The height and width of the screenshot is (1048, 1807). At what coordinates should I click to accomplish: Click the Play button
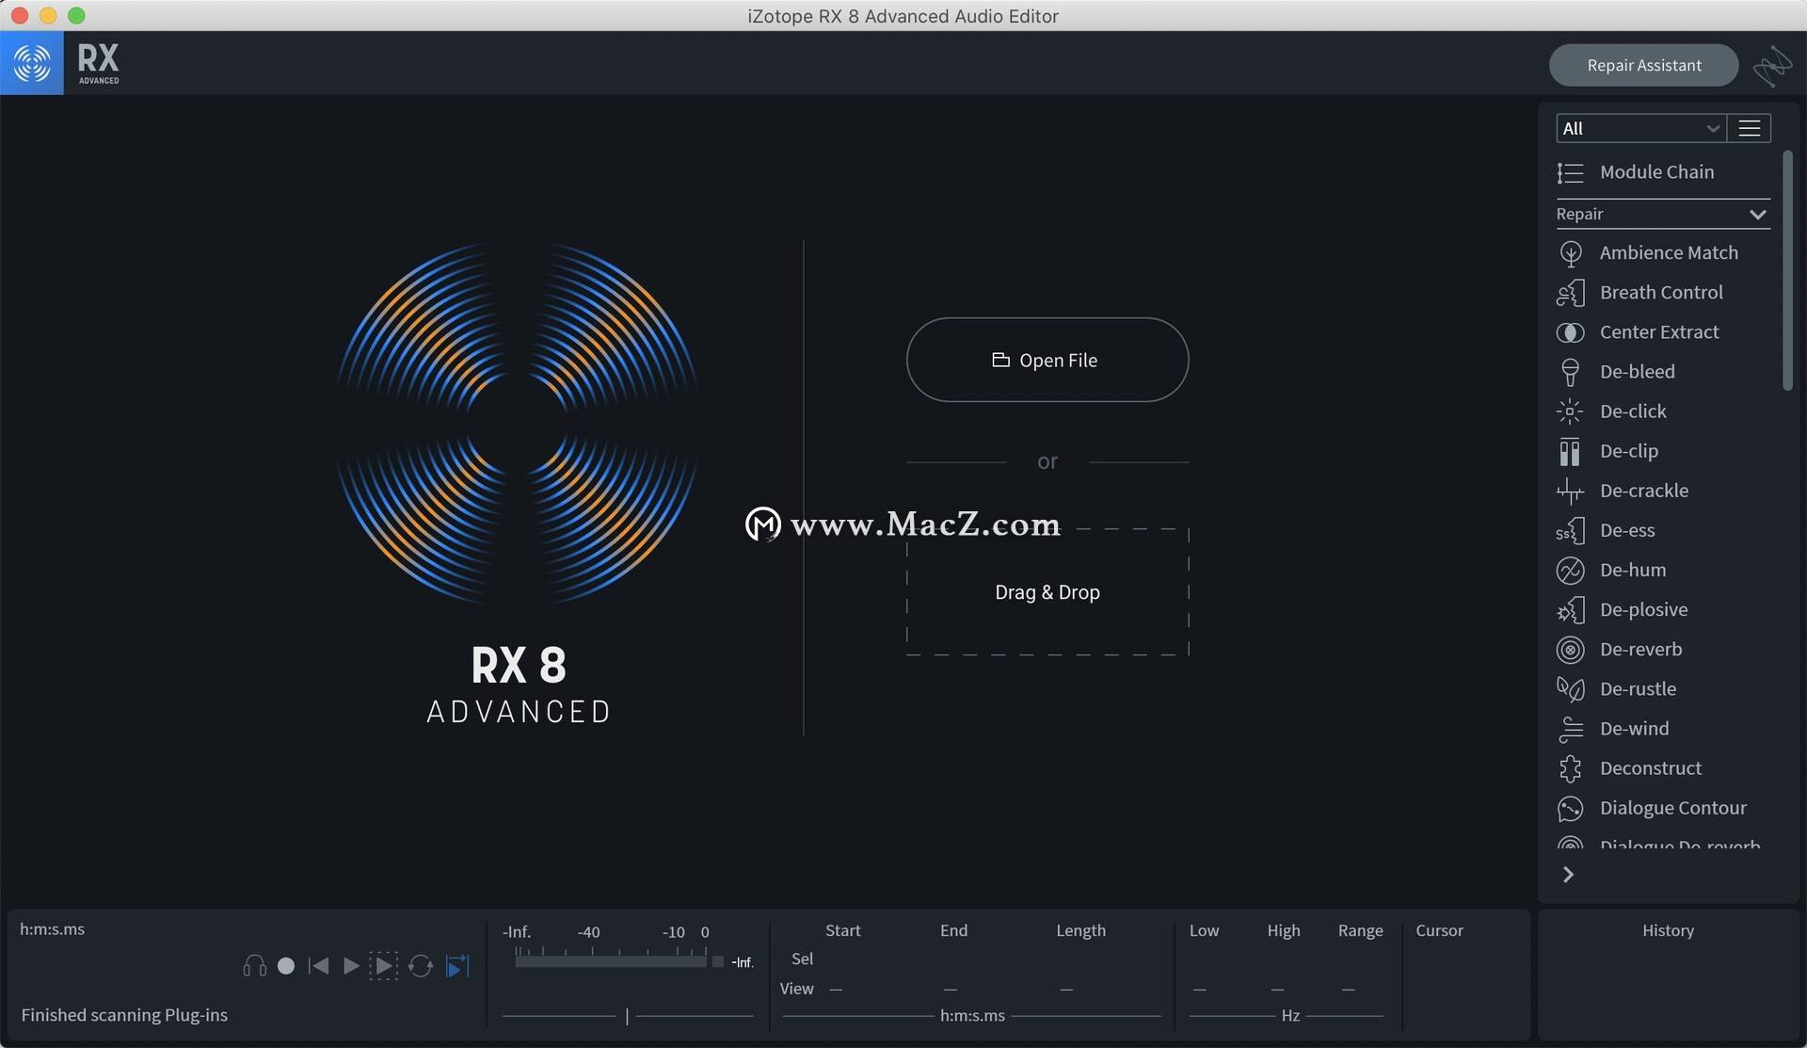[351, 966]
